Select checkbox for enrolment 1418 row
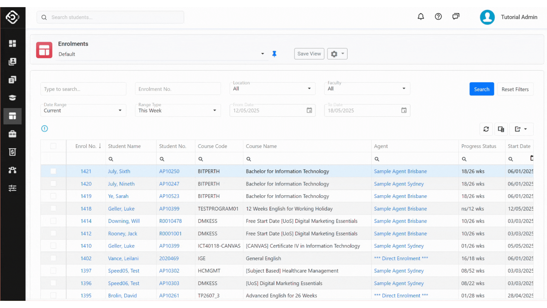This screenshot has height=308, width=547. [53, 208]
